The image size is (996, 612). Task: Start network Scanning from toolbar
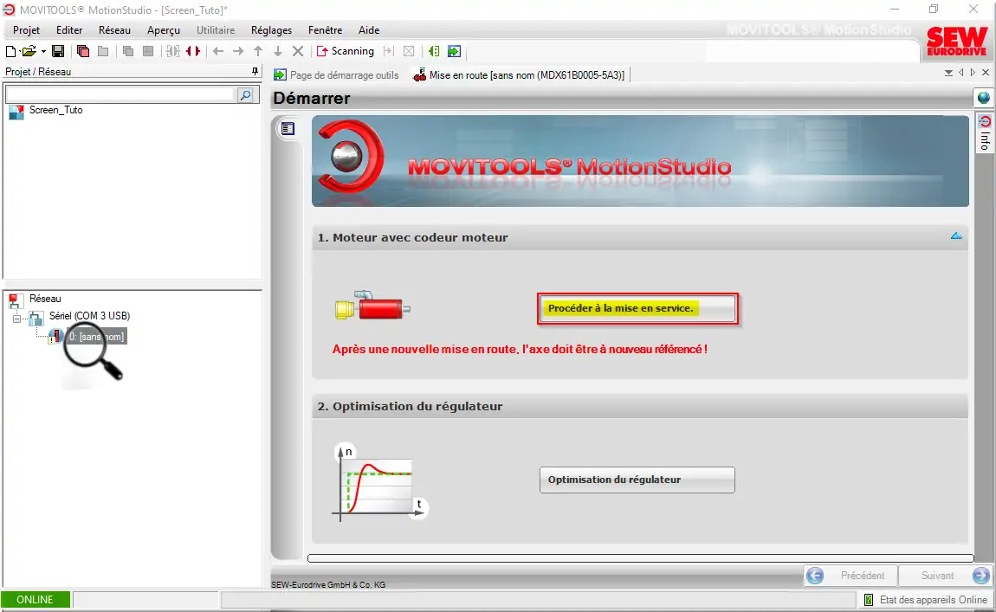point(346,51)
